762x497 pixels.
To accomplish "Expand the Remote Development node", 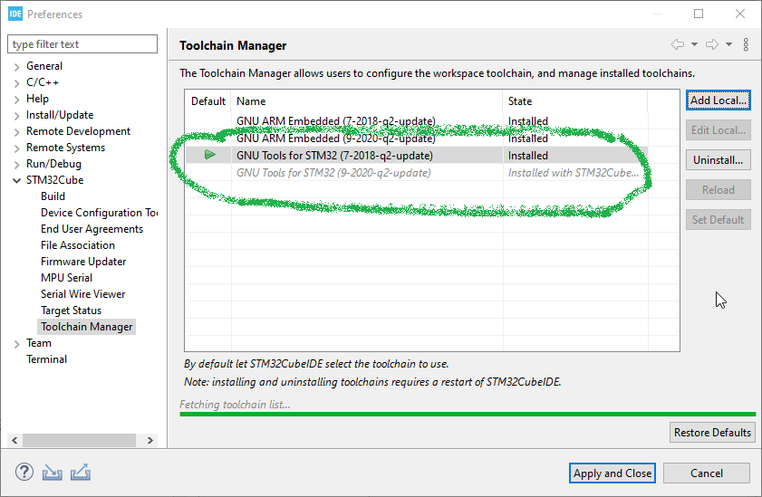I will [x=16, y=132].
